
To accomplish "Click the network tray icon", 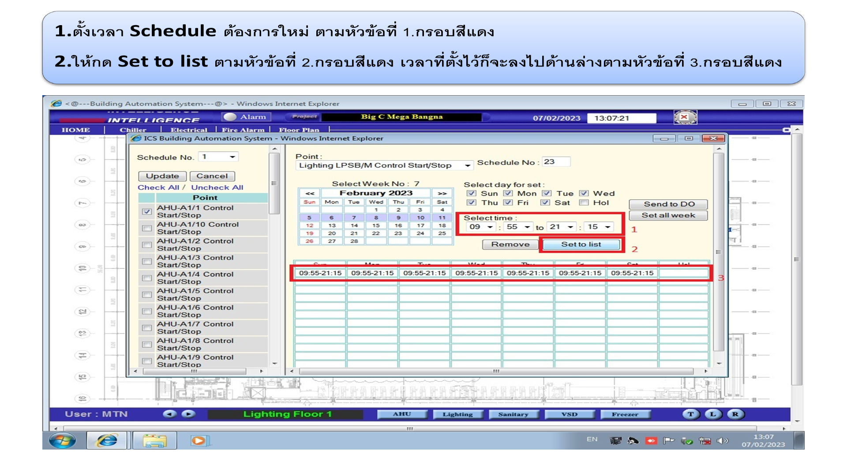I will [x=705, y=441].
